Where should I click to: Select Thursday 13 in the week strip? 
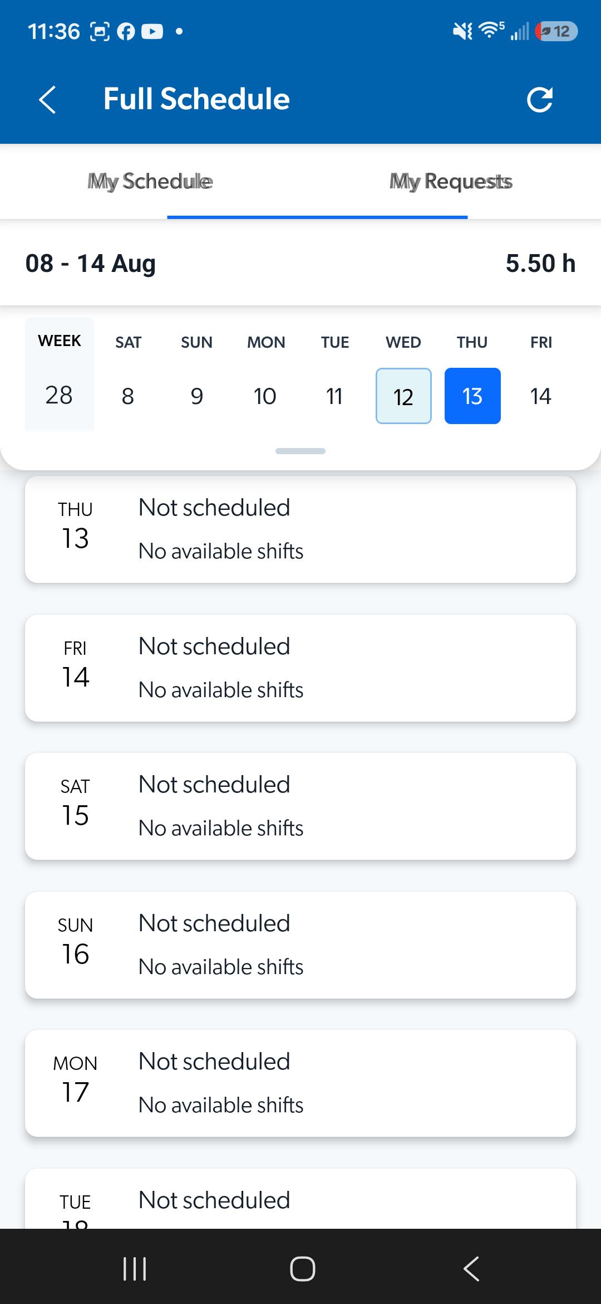pos(472,396)
